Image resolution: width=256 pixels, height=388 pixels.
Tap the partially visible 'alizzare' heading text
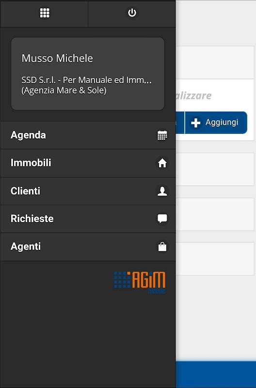tap(193, 96)
